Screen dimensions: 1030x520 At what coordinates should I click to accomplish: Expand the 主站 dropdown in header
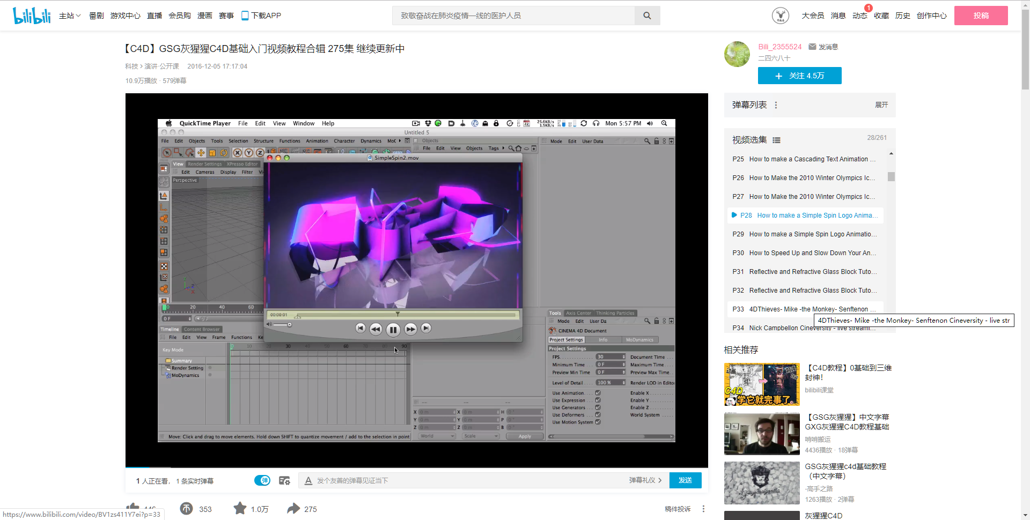tap(70, 16)
